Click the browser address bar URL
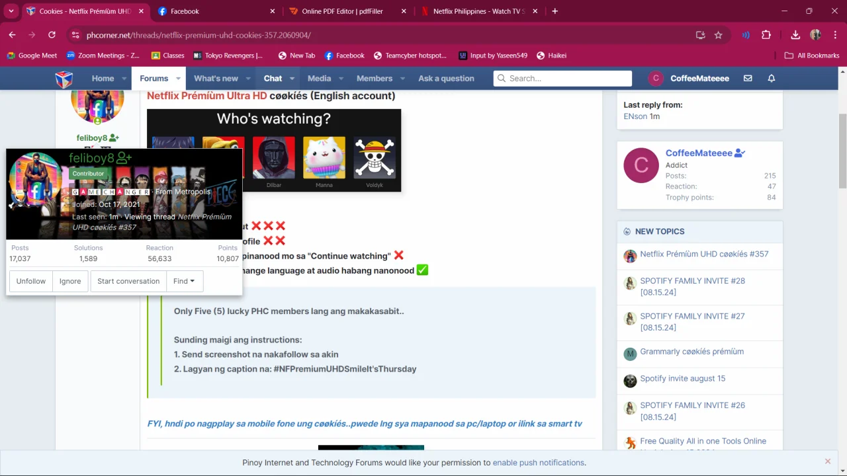Viewport: 847px width, 476px height. click(x=199, y=35)
